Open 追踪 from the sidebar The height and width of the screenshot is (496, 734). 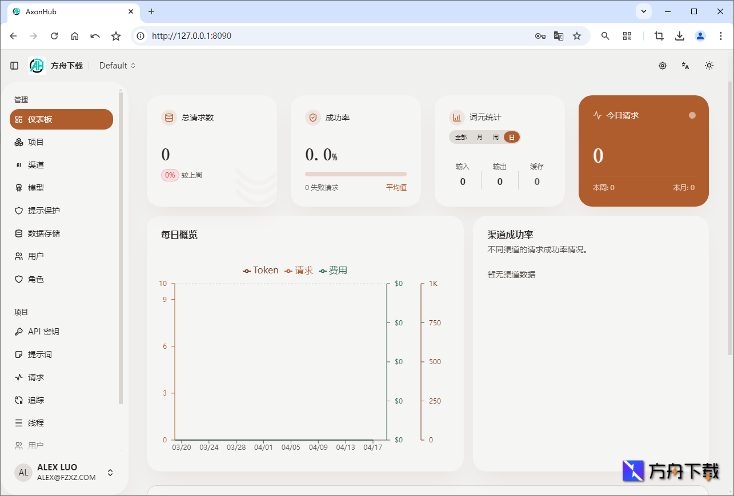tap(37, 400)
